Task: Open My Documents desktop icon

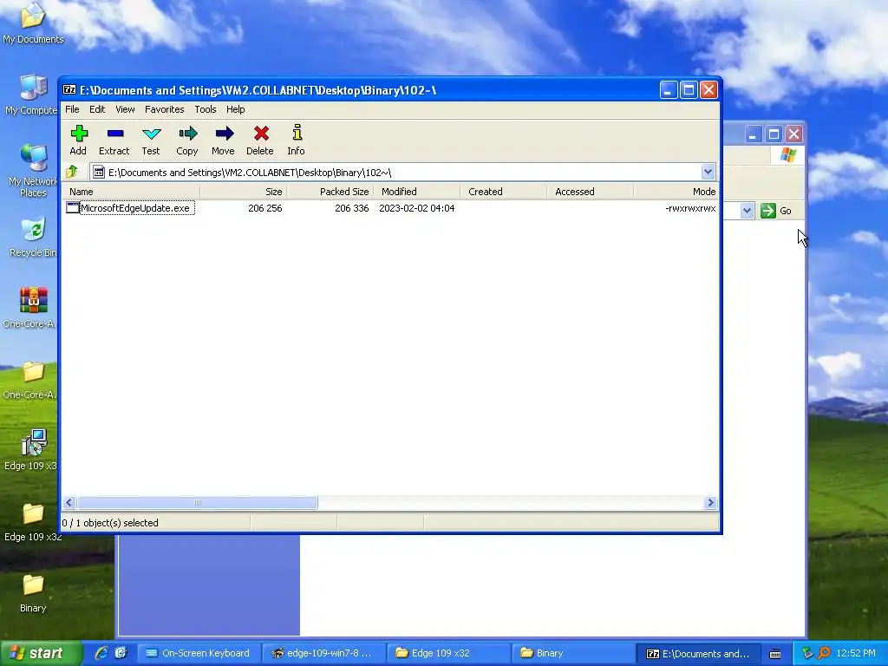Action: pos(33,23)
